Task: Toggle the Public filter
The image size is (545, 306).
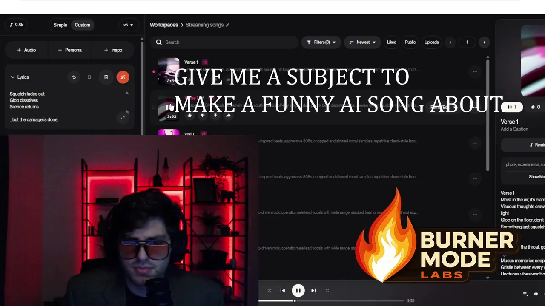Action: [410, 42]
